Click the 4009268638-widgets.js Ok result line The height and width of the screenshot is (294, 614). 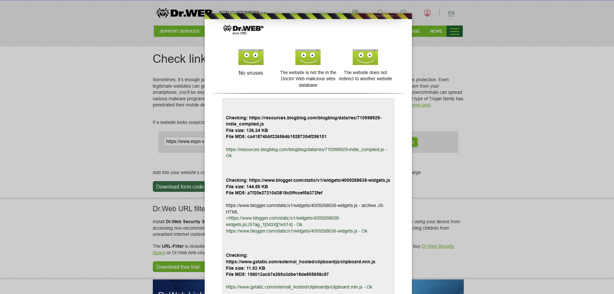(x=296, y=231)
